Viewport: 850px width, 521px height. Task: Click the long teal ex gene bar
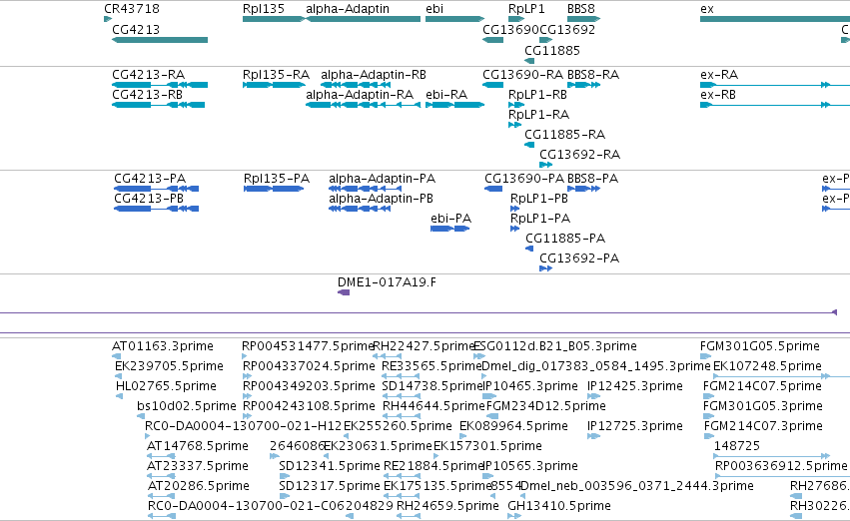click(x=775, y=19)
